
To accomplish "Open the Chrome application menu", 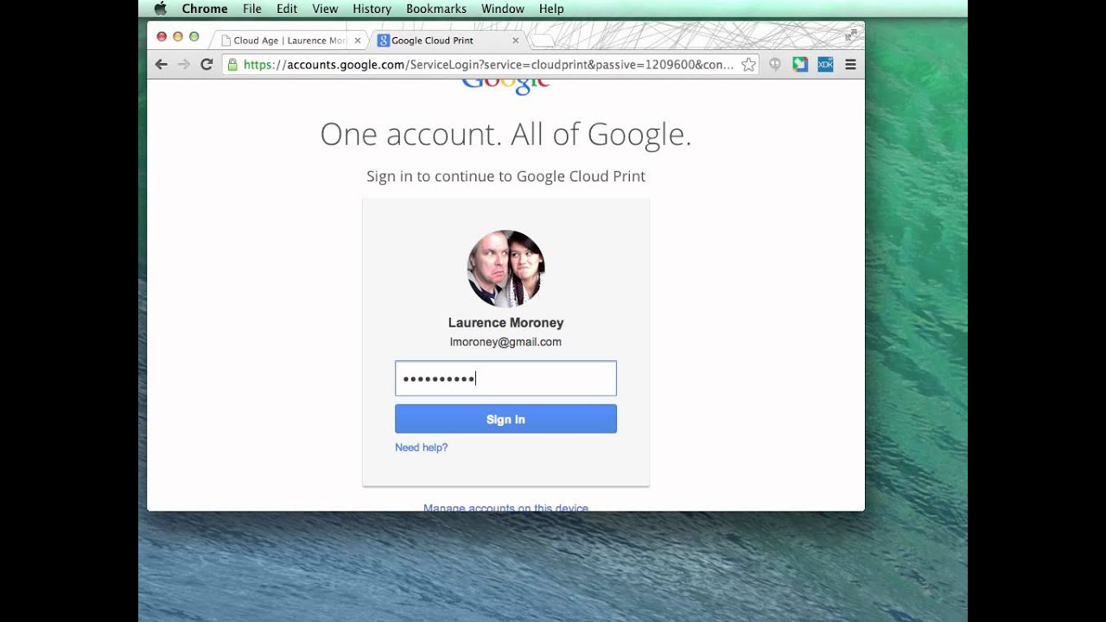I will pos(205,9).
